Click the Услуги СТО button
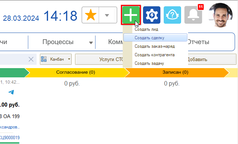The width and height of the screenshot is (238, 144). [x=99, y=59]
